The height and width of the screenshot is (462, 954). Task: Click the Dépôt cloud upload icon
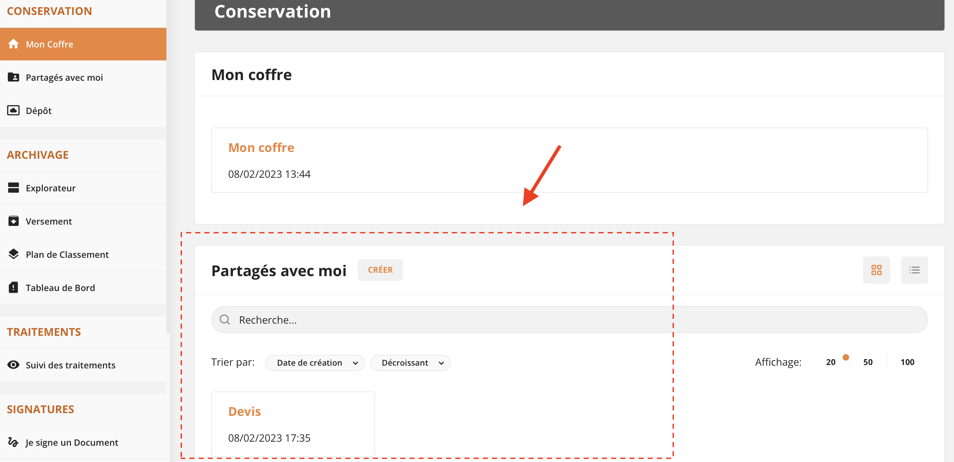(13, 110)
